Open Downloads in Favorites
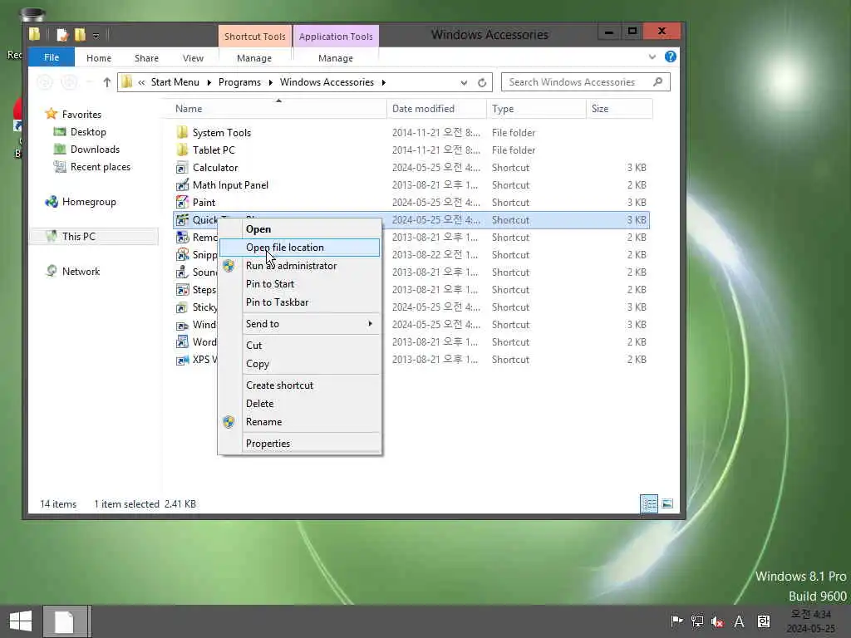The height and width of the screenshot is (638, 851). click(x=95, y=150)
